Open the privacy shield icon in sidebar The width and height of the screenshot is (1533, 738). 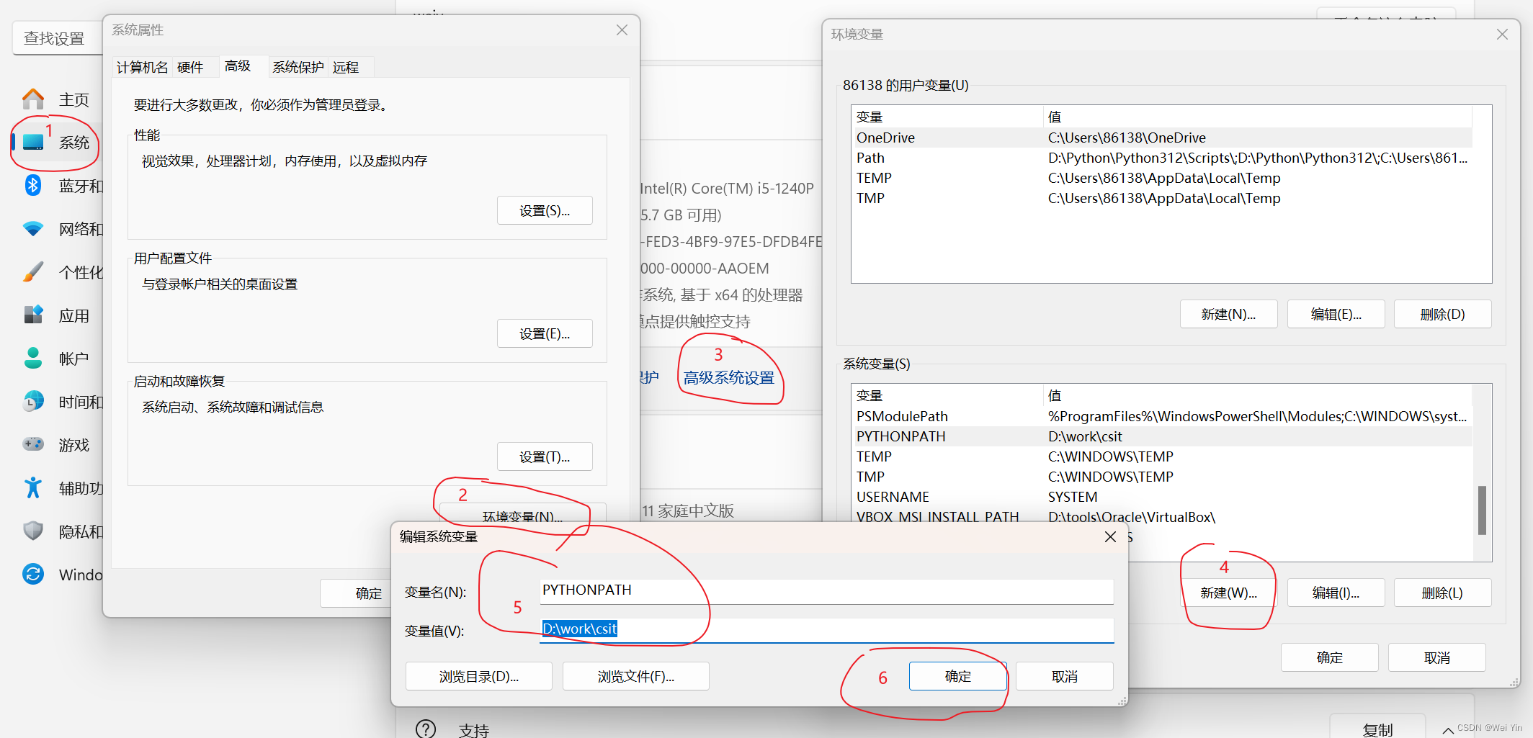33,531
